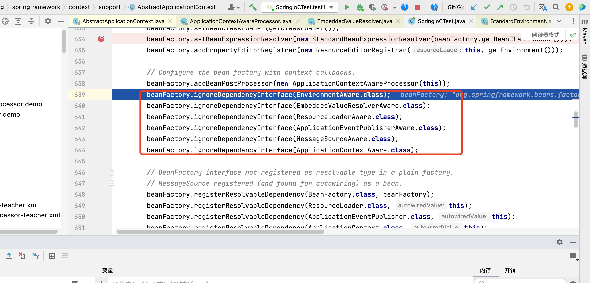The image size is (590, 283).
Task: Click the 变量 variables panel header
Action: (x=108, y=270)
